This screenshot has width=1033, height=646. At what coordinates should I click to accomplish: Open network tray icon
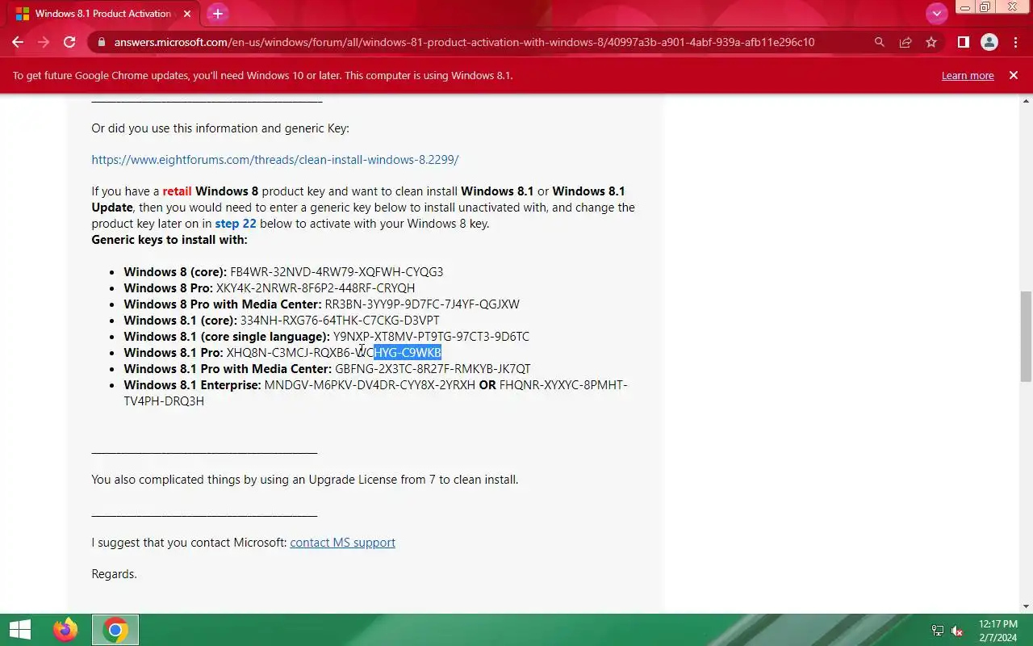(x=938, y=631)
